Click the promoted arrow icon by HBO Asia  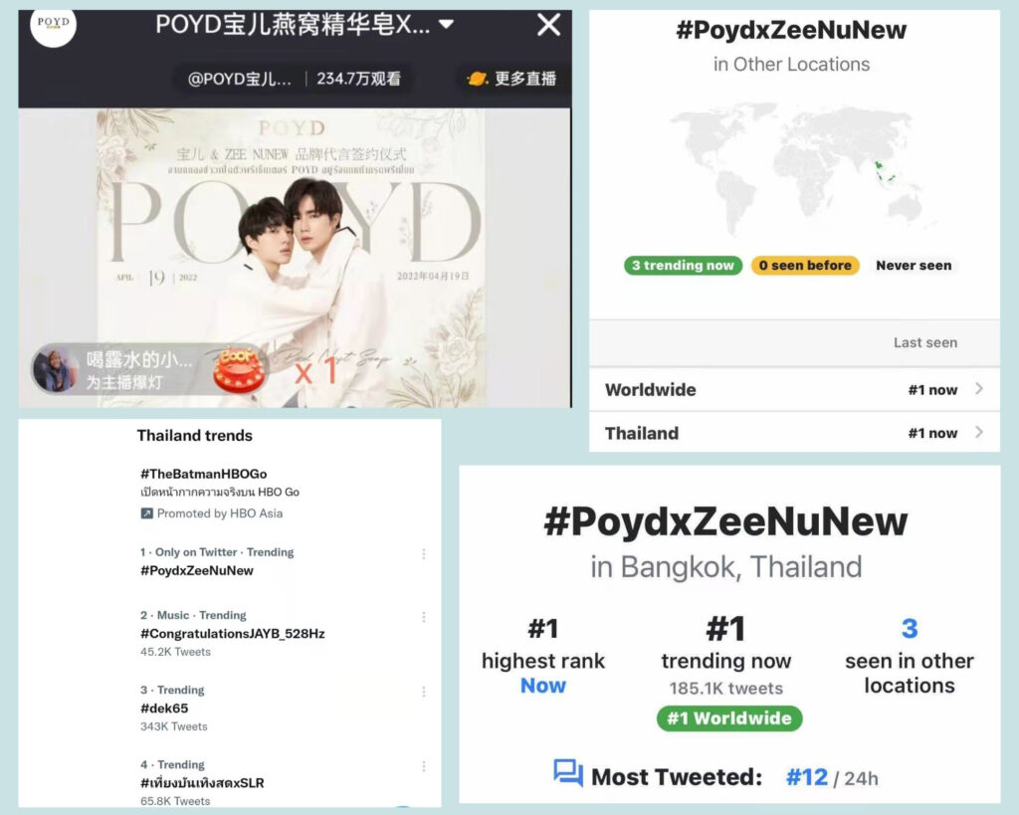click(147, 513)
